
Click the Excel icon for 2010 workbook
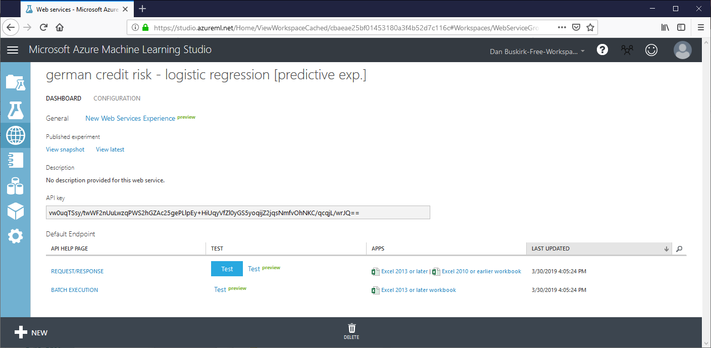[x=436, y=272]
